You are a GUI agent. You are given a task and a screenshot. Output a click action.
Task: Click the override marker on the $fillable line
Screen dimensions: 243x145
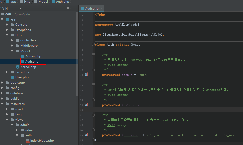click(x=86, y=135)
